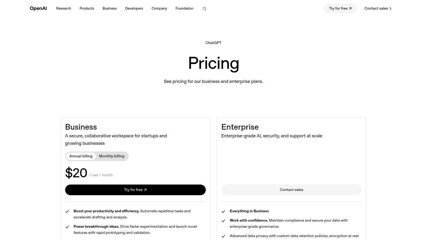Click the checkmark next to Everything in Business
Screen dimensions: 427x240
(x=223, y=211)
